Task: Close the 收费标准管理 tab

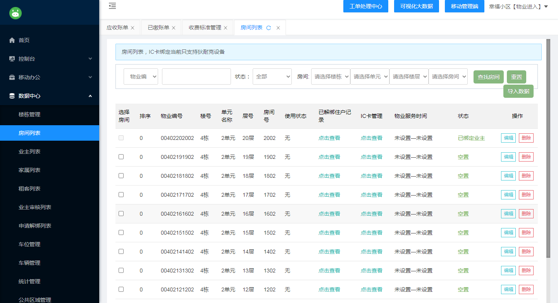Action: [226, 28]
